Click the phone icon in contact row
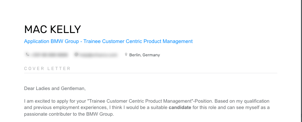This screenshot has width=302, height=122. [x=28, y=55]
